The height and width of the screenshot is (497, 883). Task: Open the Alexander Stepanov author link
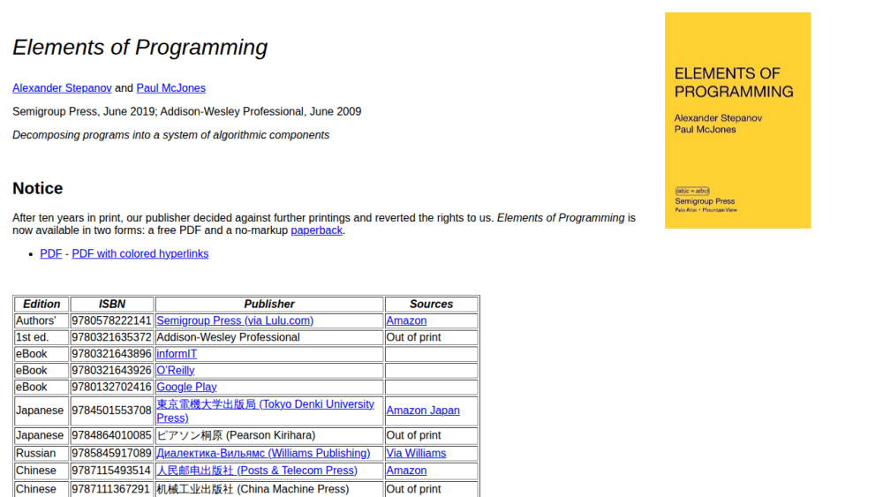point(62,87)
